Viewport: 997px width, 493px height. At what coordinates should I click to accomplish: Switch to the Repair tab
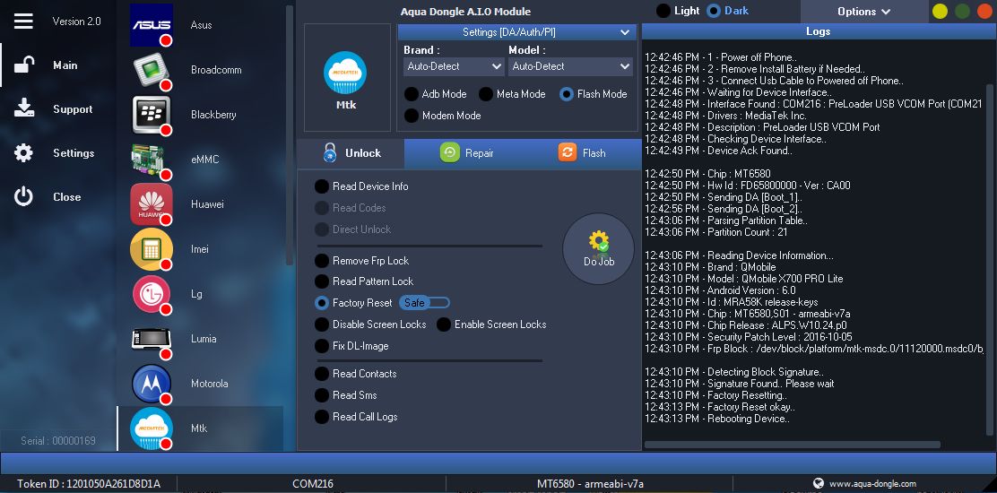pyautogui.click(x=467, y=153)
